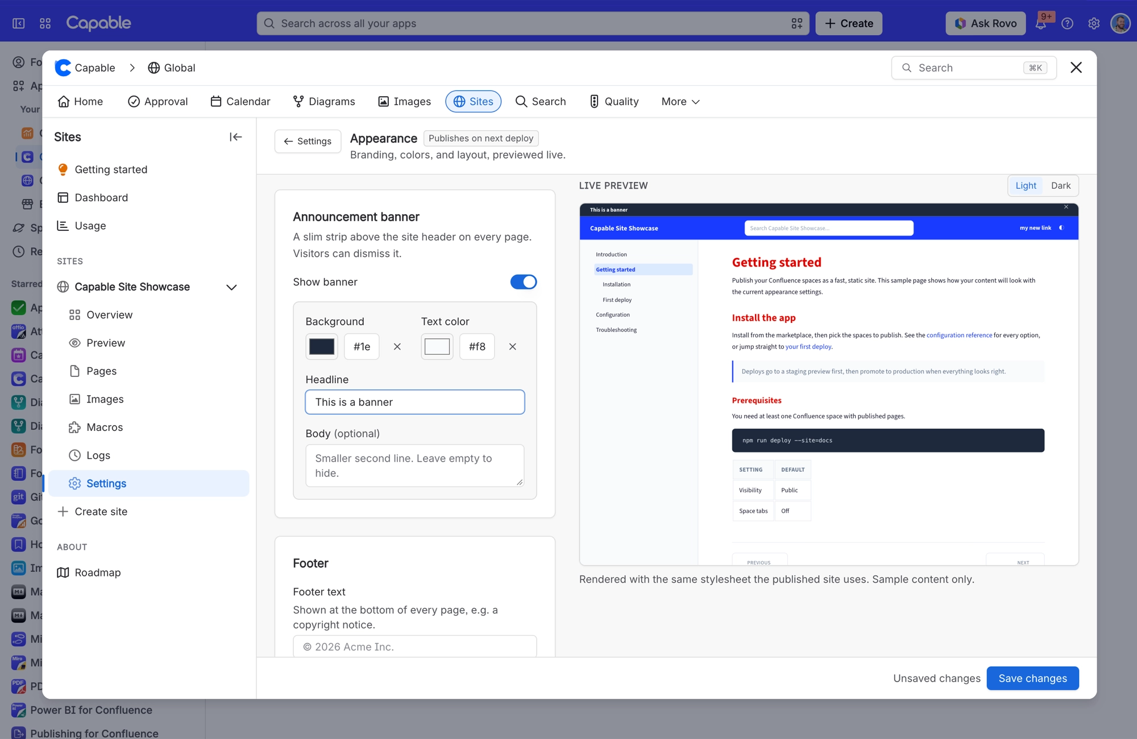Collapse the Sites sidebar panel icon
Screen dimensions: 1137x739
pyautogui.click(x=235, y=137)
